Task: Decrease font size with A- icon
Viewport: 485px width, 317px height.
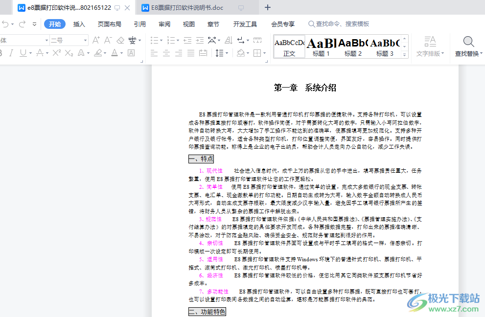Action: (108, 40)
